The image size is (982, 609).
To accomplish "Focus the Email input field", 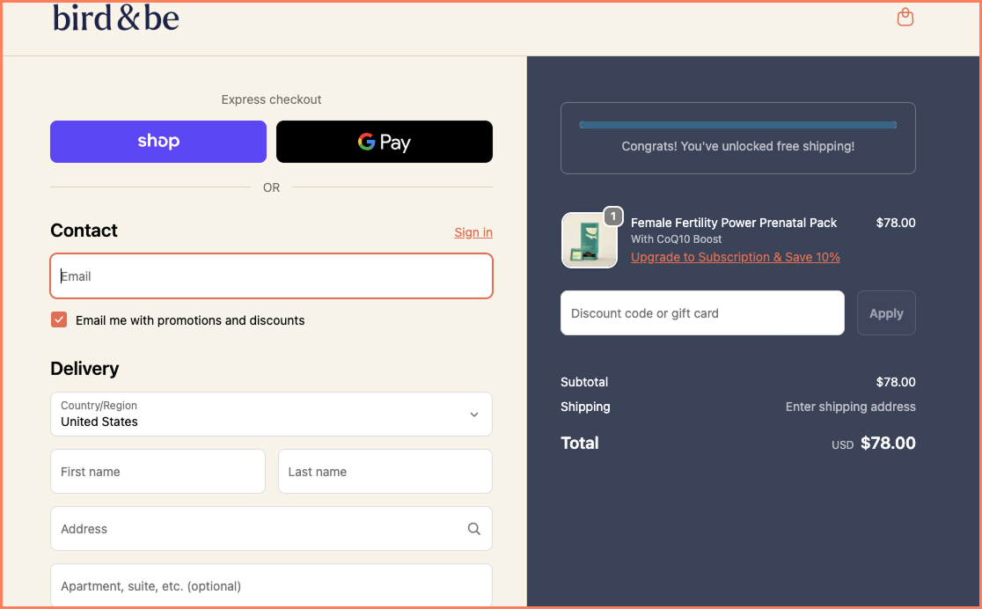I will pyautogui.click(x=271, y=275).
